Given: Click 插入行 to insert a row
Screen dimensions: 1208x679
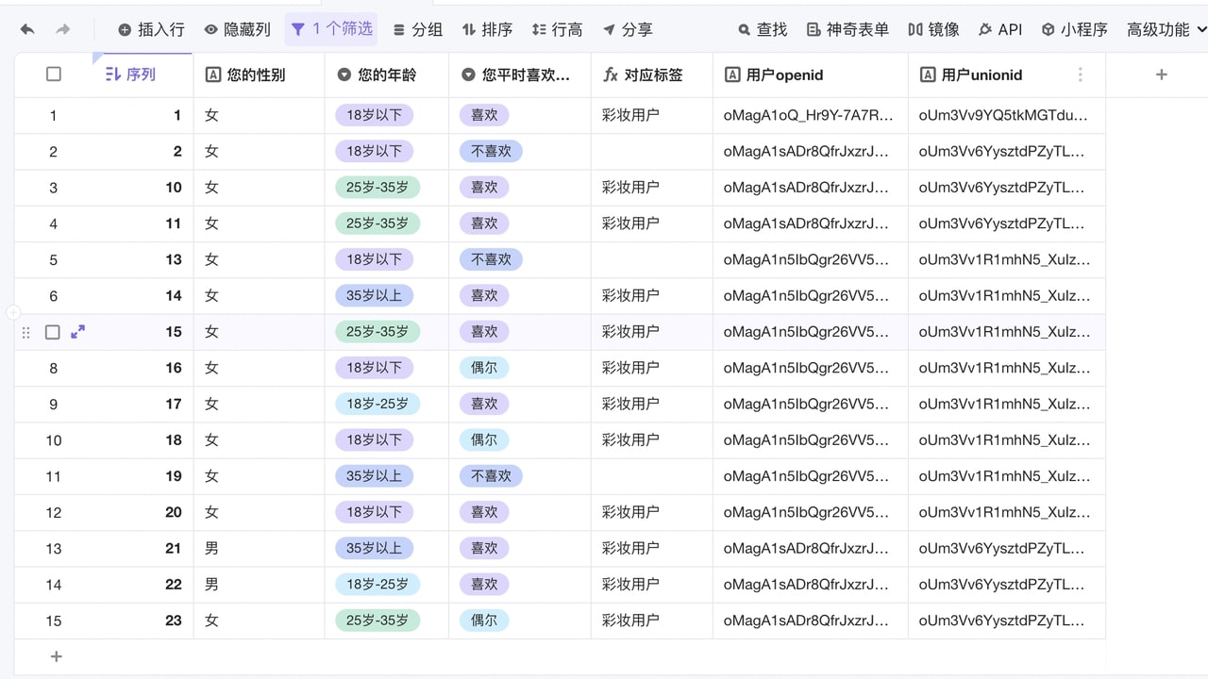Looking at the screenshot, I should [151, 29].
